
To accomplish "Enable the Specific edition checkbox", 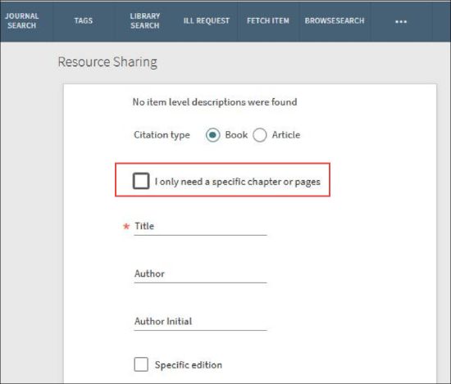I will (141, 364).
